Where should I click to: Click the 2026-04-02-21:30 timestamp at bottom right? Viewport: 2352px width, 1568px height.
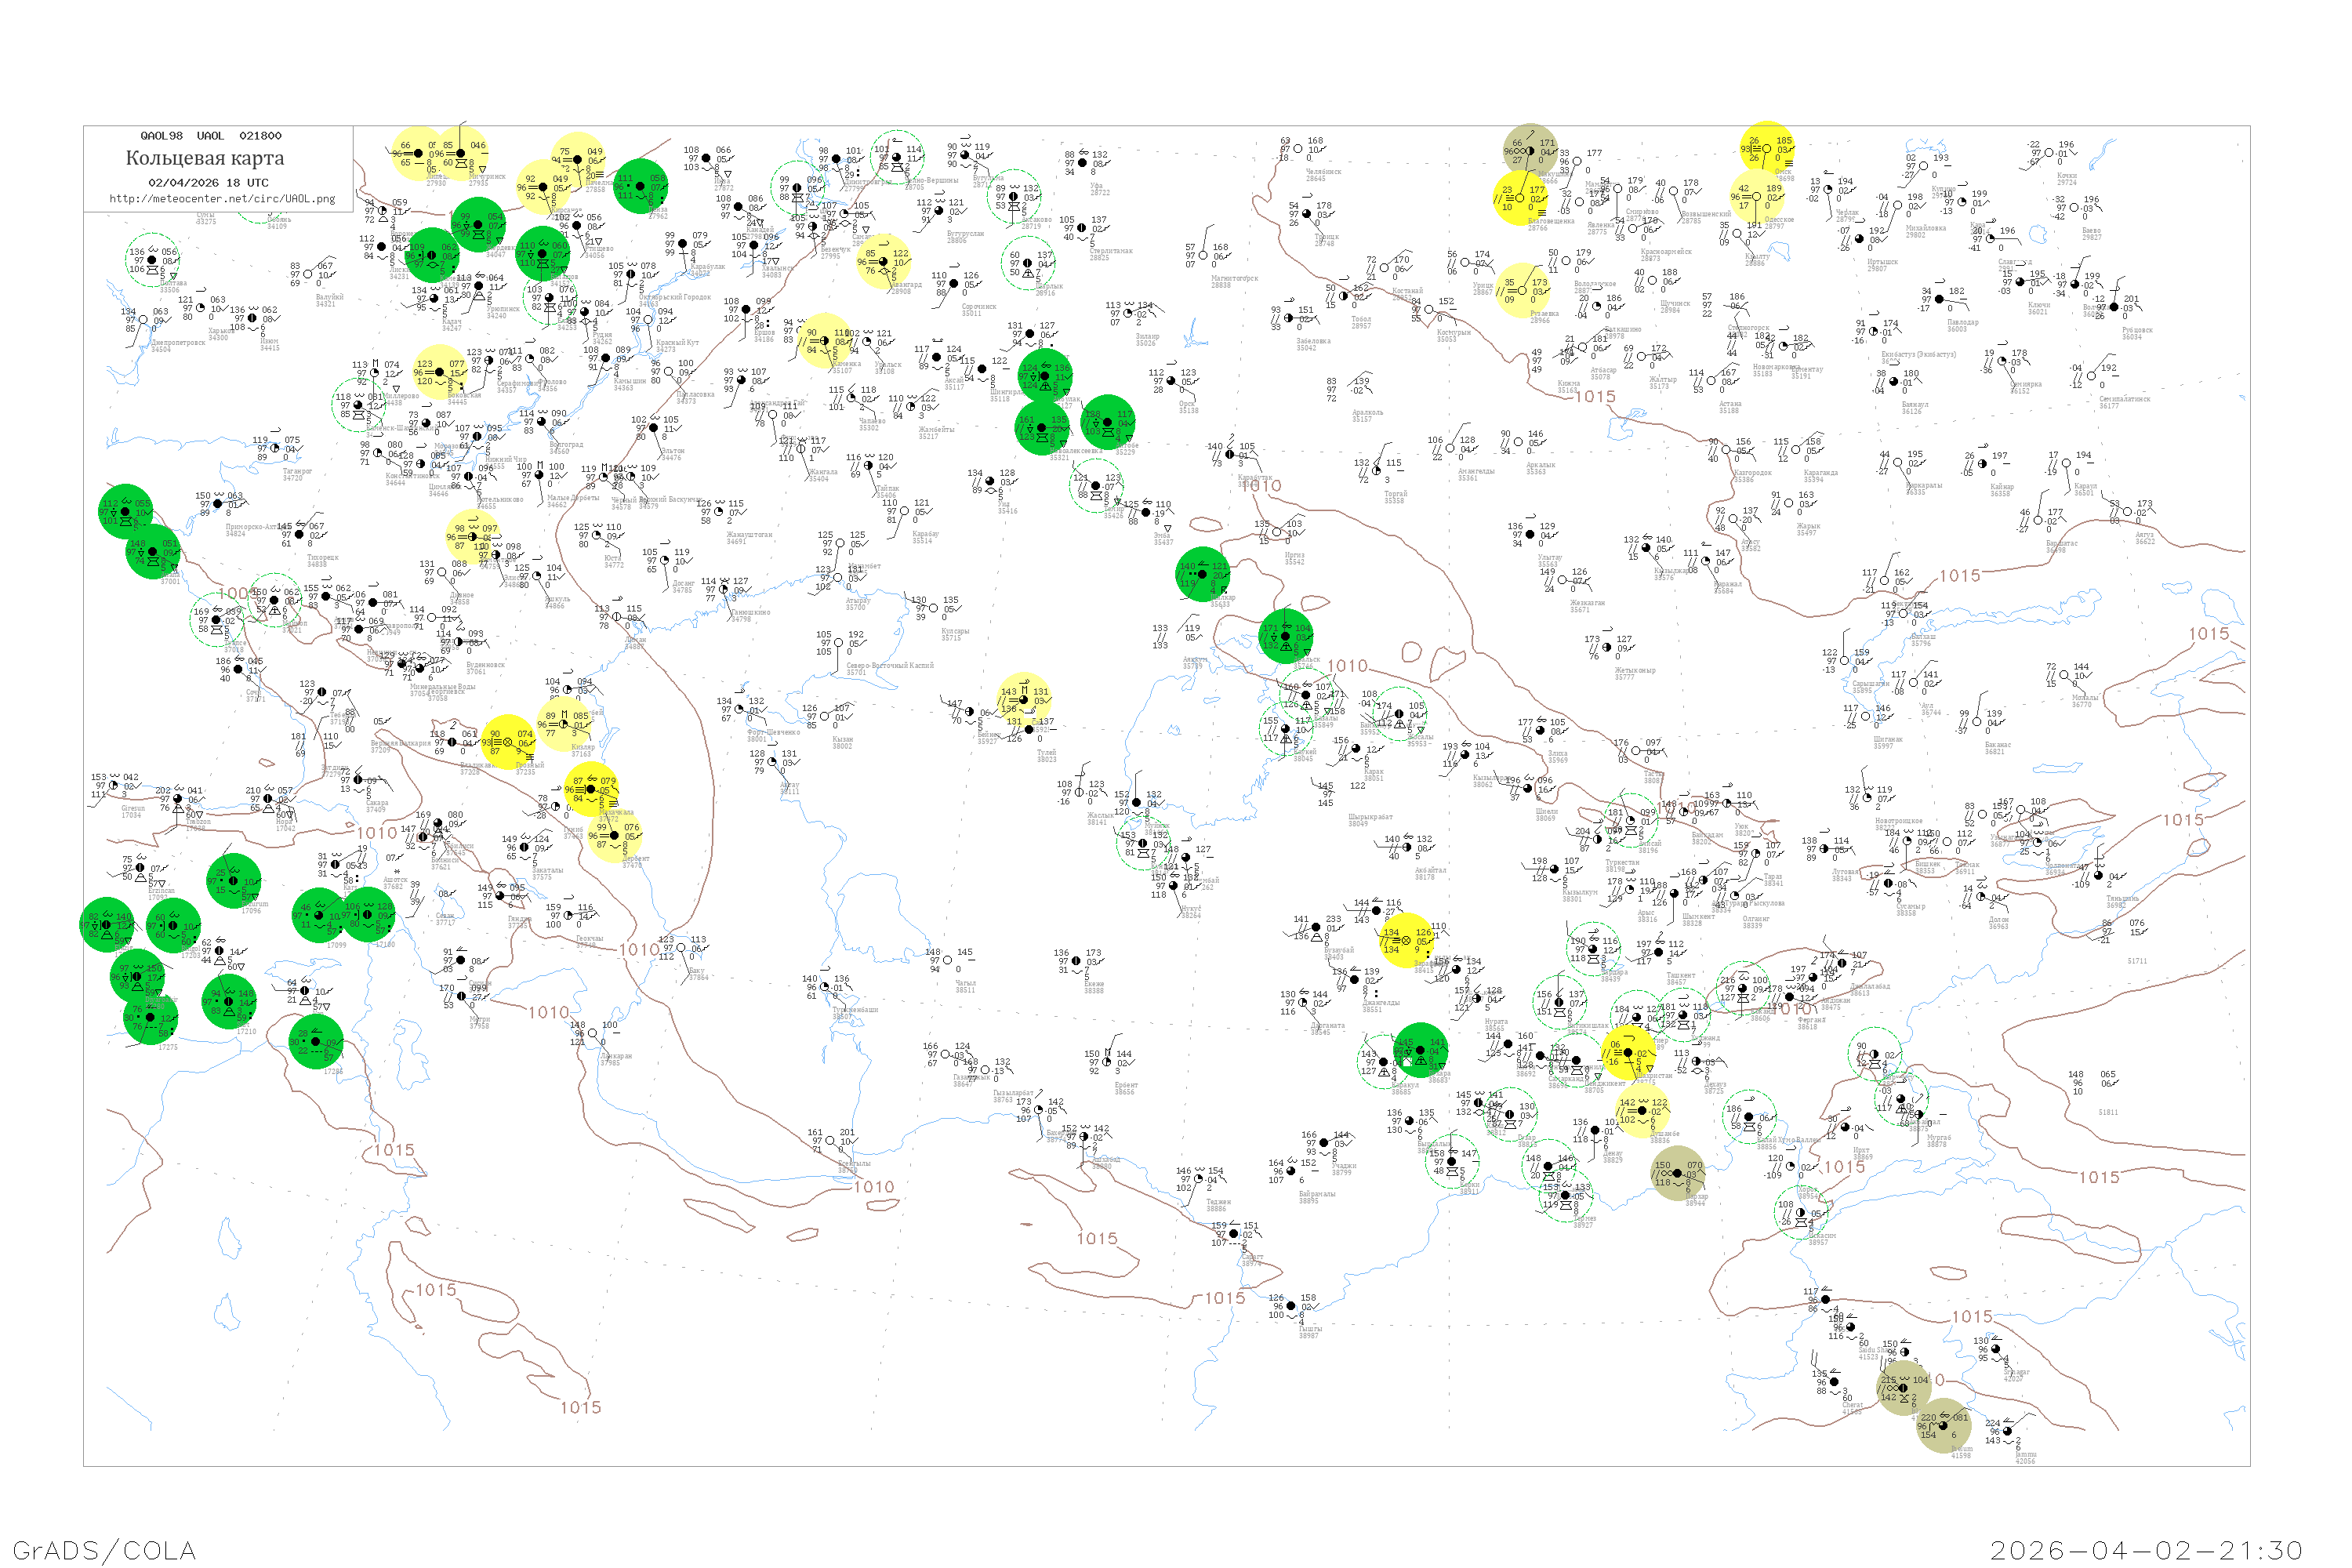2147,1549
